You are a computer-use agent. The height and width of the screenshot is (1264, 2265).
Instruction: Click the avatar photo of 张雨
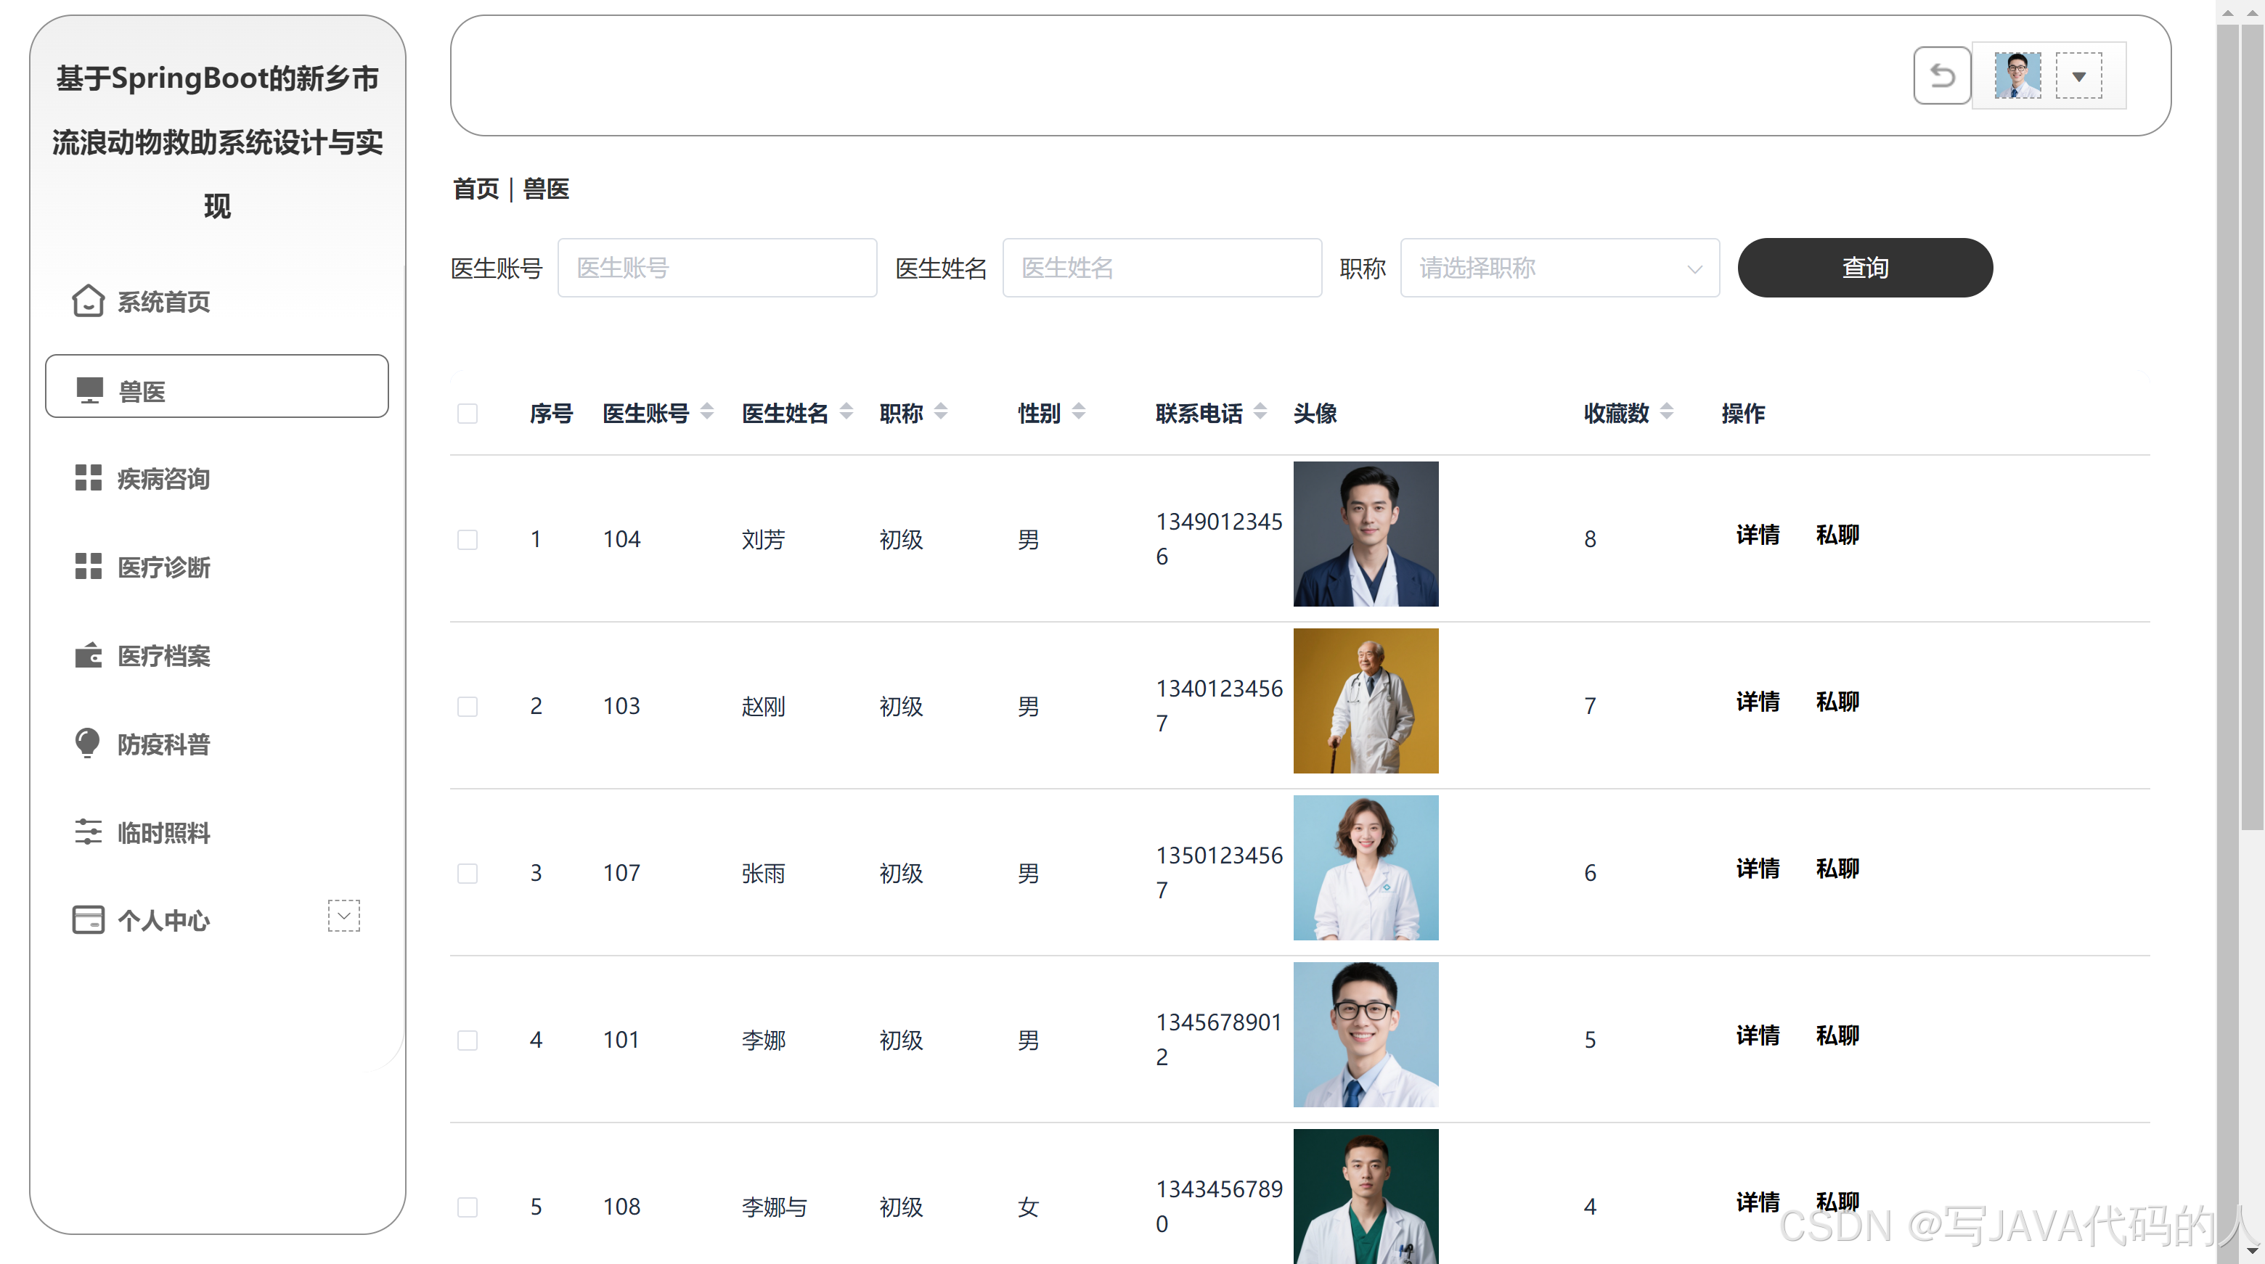[x=1366, y=868]
